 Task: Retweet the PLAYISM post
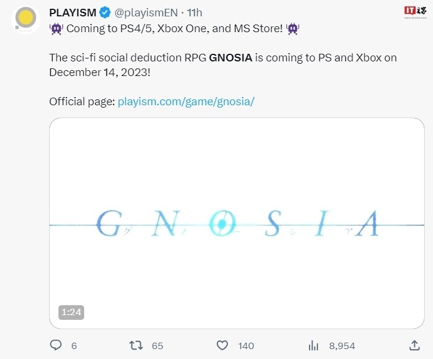pos(136,345)
